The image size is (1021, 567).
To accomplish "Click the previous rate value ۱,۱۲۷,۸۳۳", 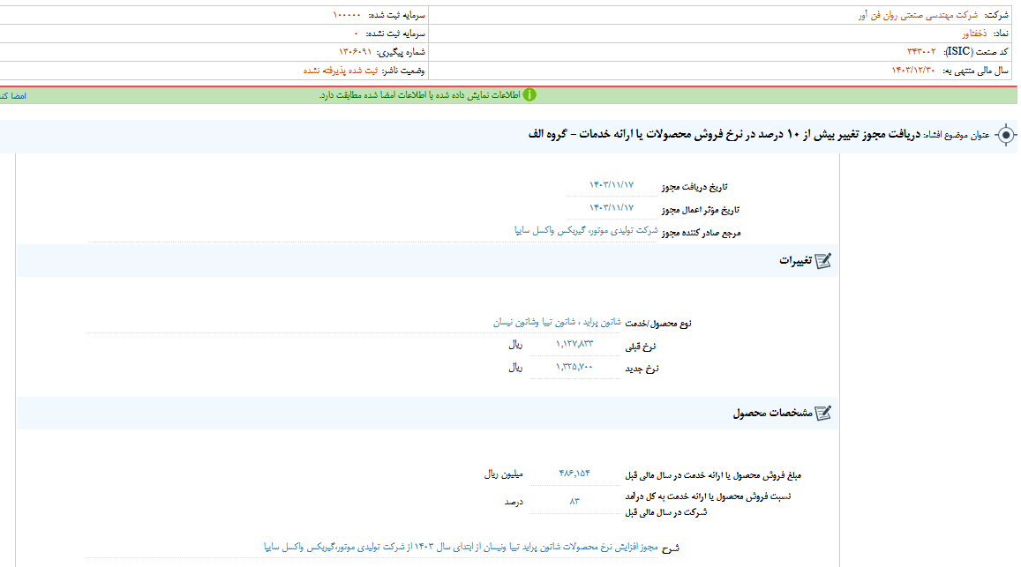I will [x=574, y=345].
